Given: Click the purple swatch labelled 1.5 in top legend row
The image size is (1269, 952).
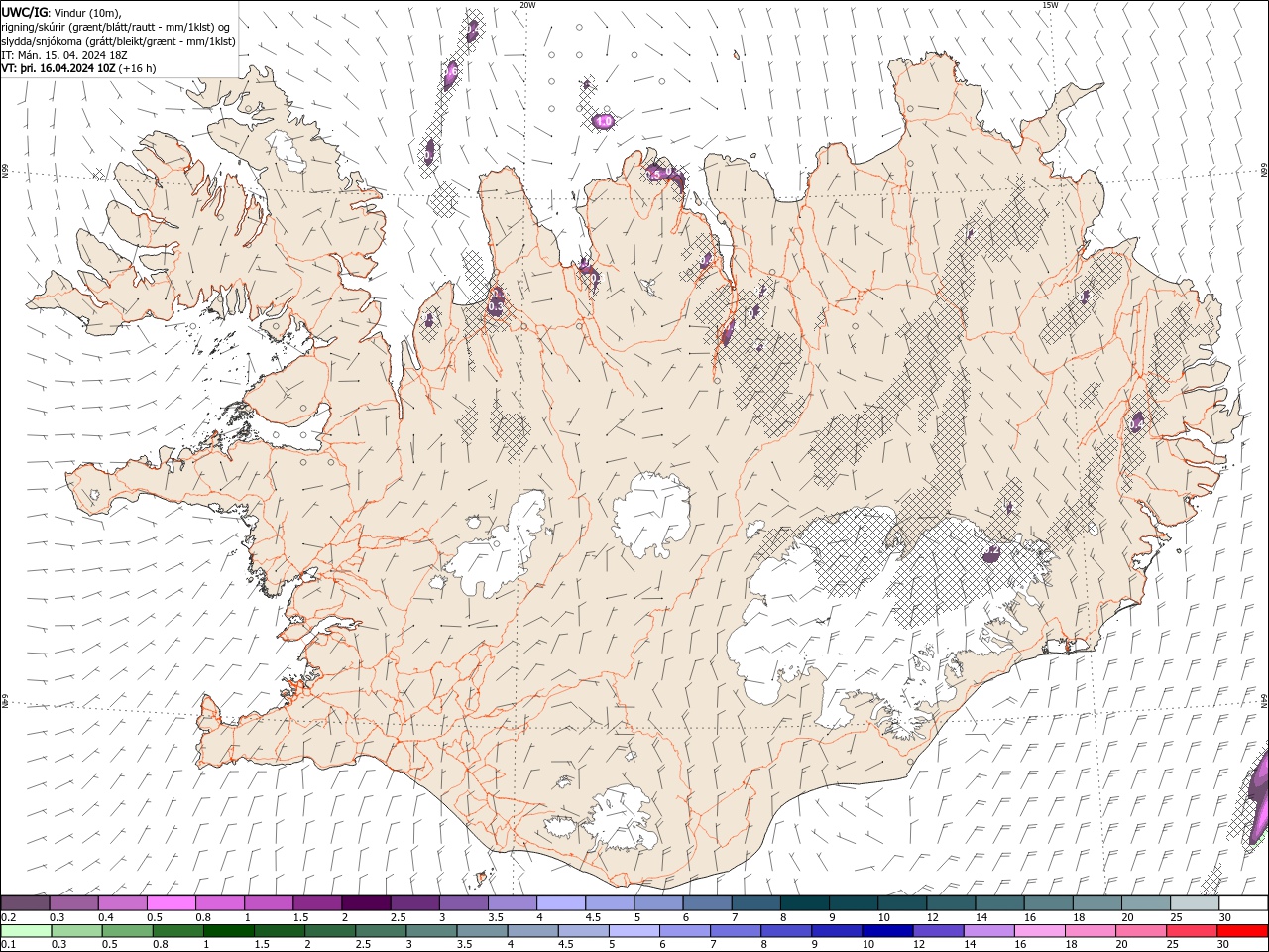Looking at the screenshot, I should coord(317,903).
